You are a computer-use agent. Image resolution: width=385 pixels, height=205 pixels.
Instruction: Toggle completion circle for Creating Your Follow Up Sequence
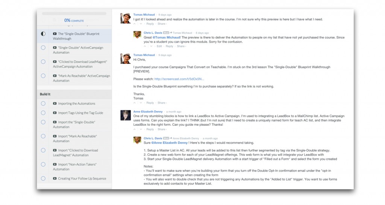(43, 179)
